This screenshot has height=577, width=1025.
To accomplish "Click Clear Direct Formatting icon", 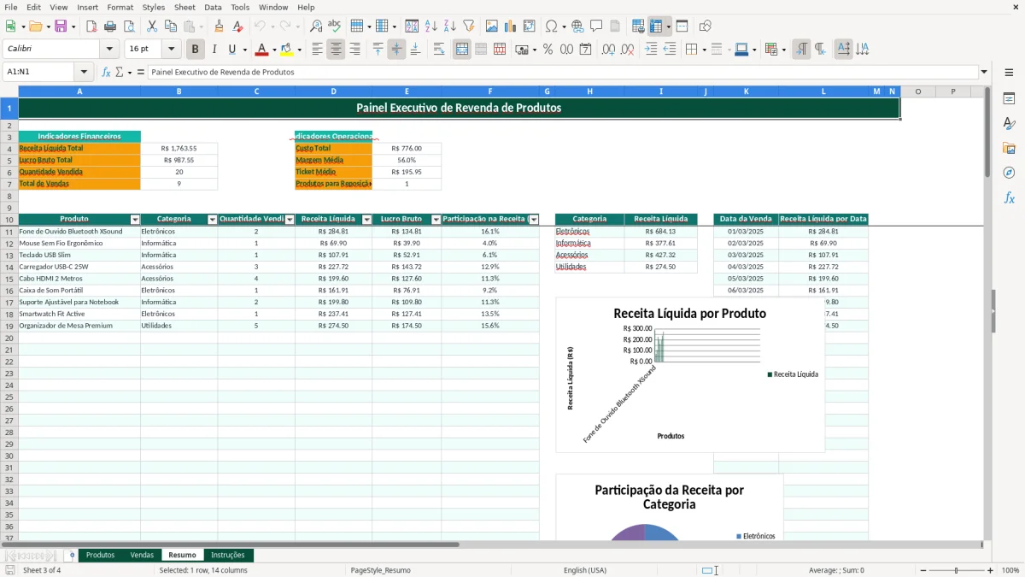I will pos(237,26).
